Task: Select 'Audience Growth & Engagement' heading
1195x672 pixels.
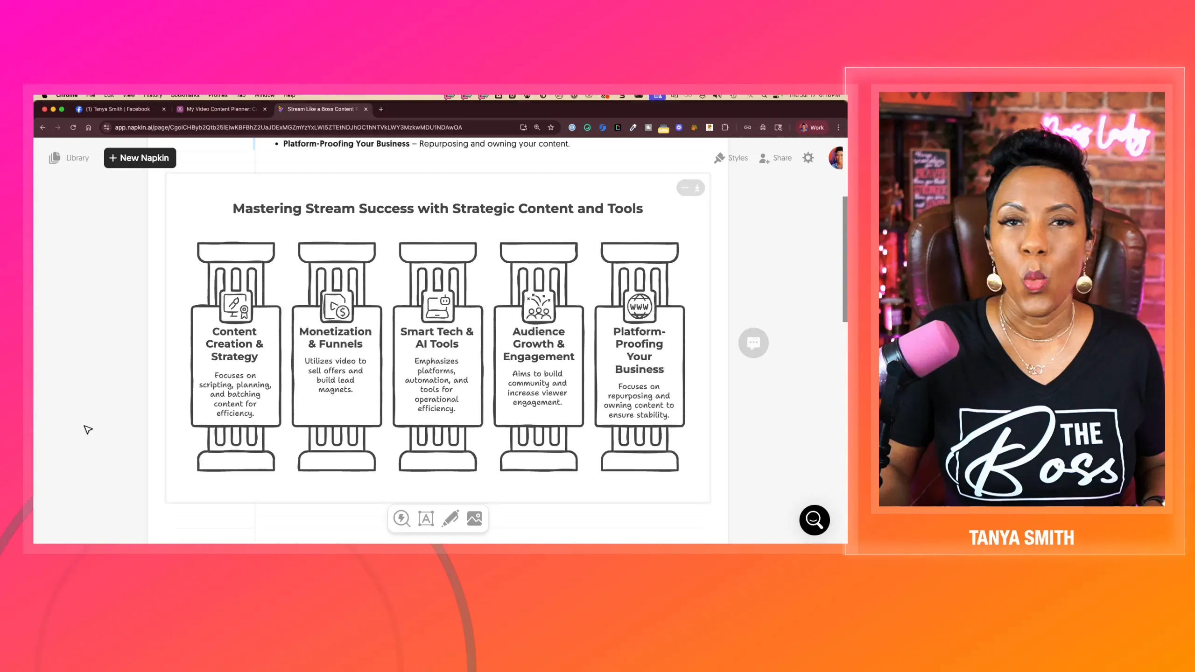Action: click(538, 344)
